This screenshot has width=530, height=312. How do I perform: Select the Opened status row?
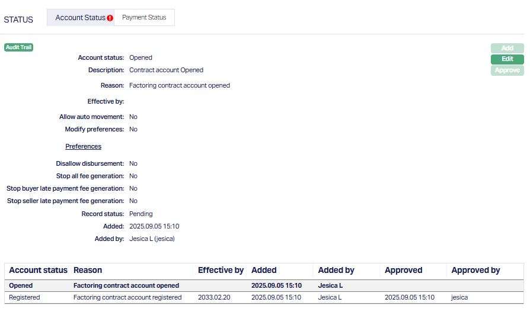click(21, 285)
